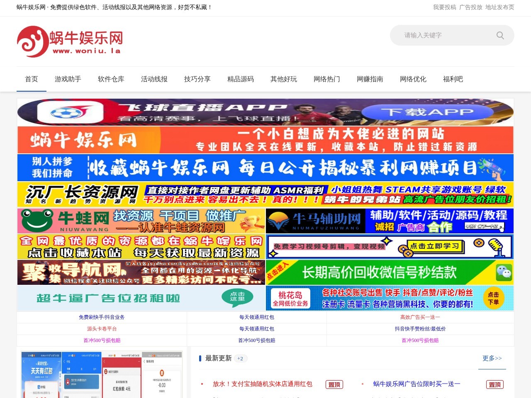The height and width of the screenshot is (398, 531).
Task: Click the 桃花岛 全网低价业务 banner
Action: pyautogui.click(x=390, y=298)
